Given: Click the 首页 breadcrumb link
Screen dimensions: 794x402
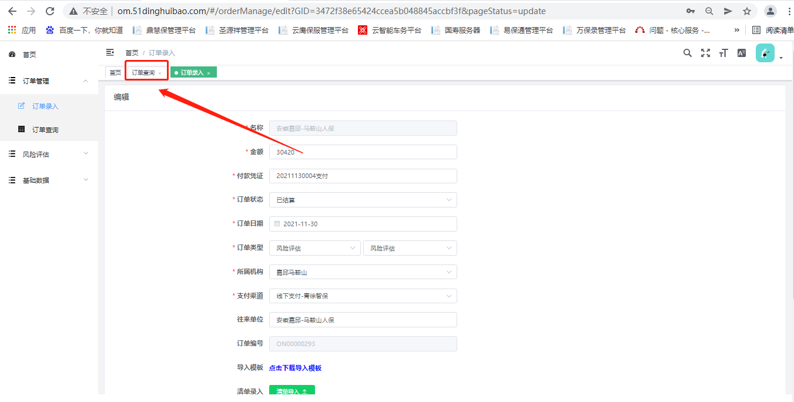Looking at the screenshot, I should [132, 53].
